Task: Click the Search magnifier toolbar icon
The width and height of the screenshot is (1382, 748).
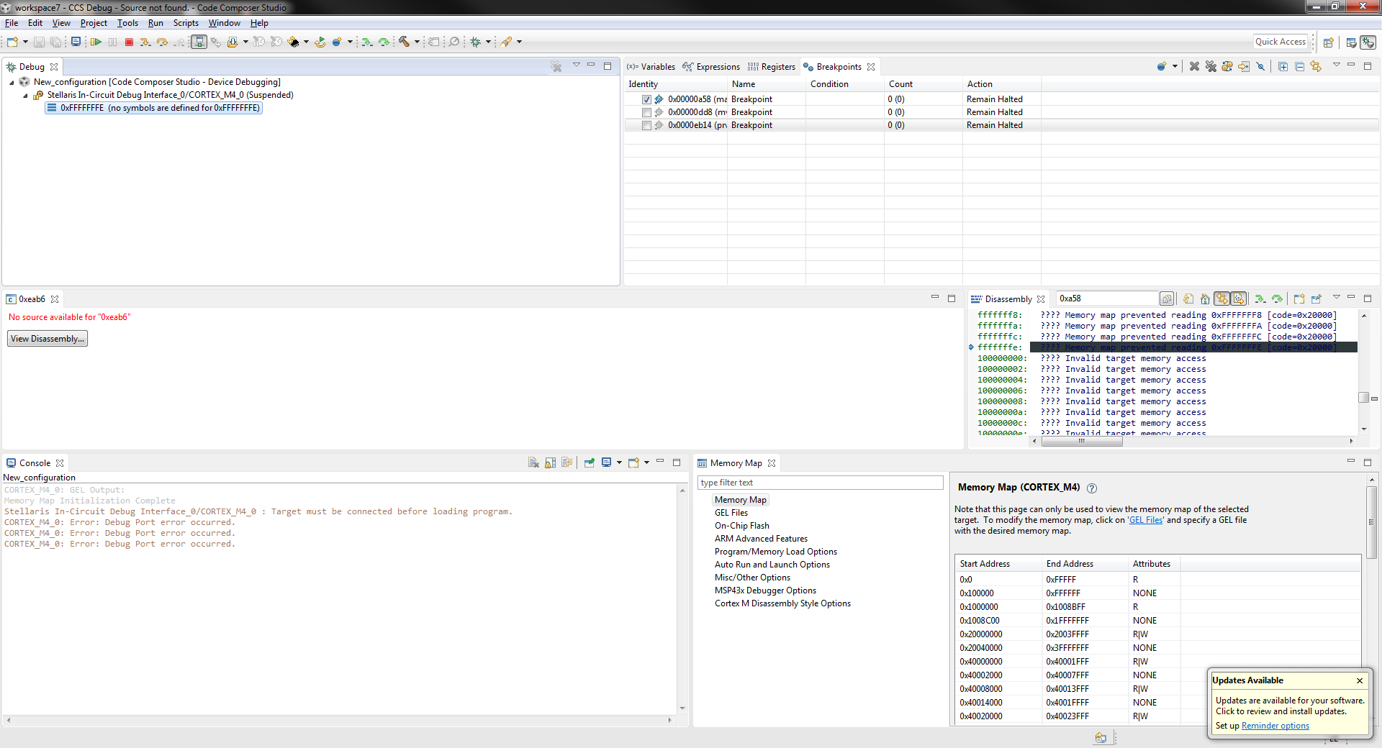Action: [x=454, y=42]
